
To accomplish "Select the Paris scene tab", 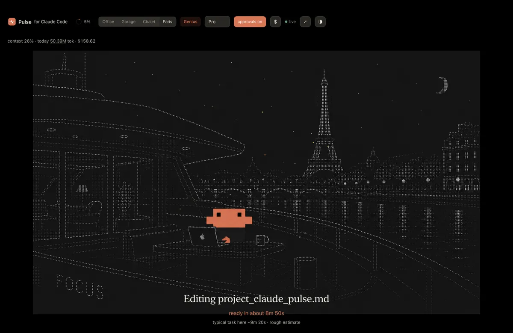I will click(168, 21).
